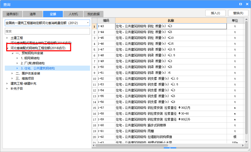Image resolution: width=251 pixels, height=152 pixels.
Task: Expand the 3. 住宅、公共建筑钢结构 node
Action: (17, 68)
